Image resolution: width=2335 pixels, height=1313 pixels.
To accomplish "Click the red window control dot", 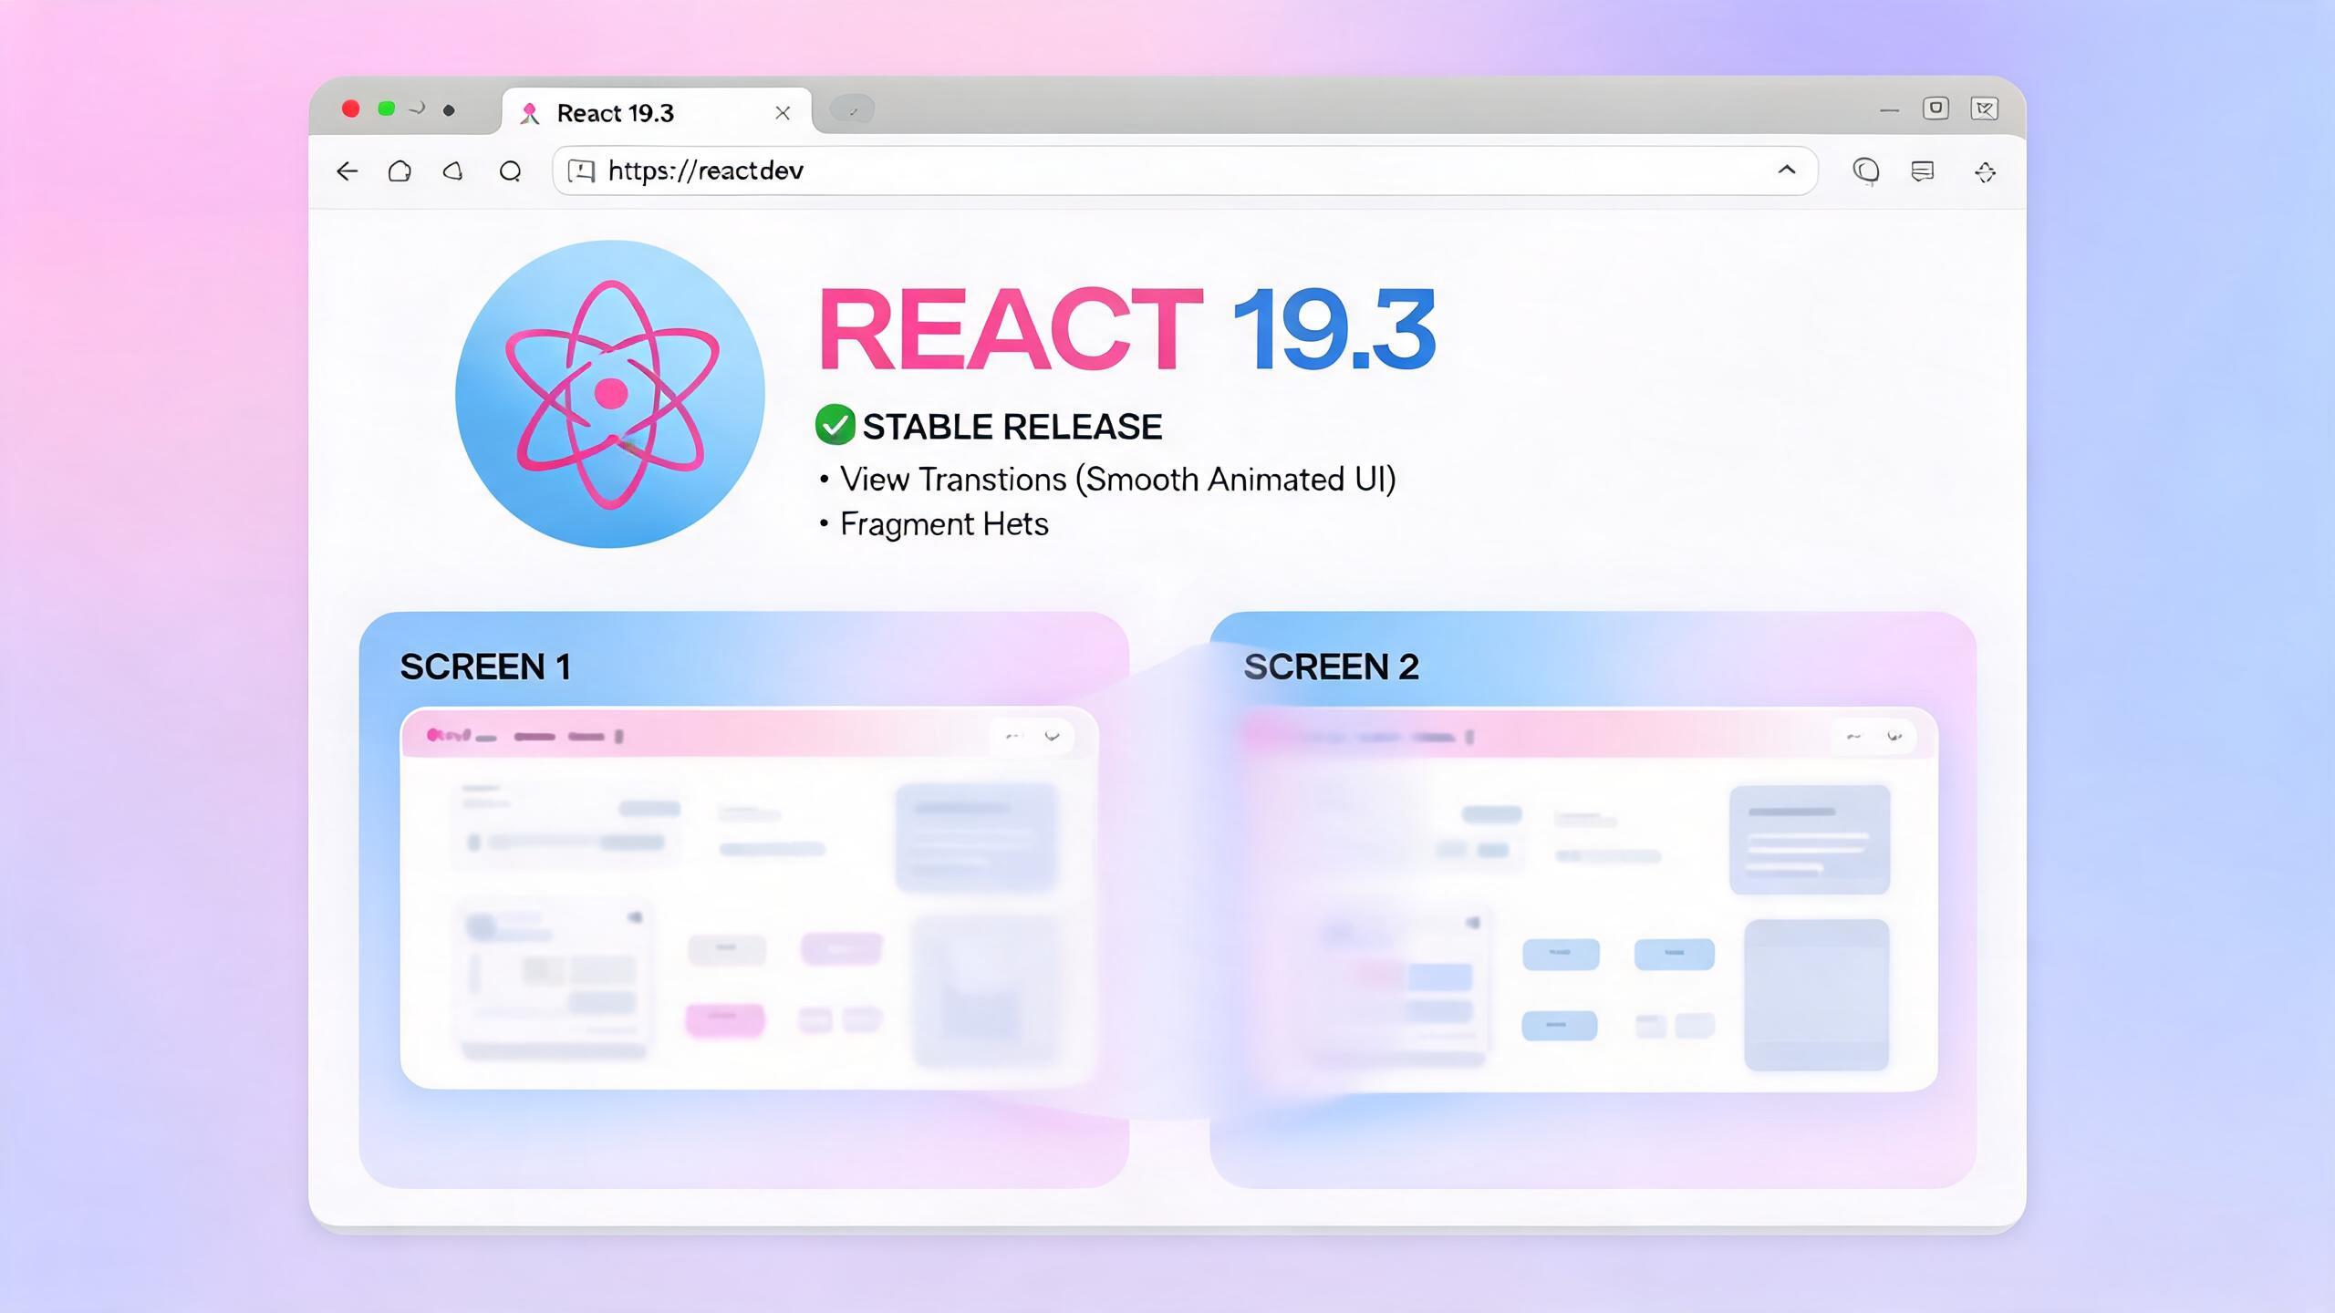I will 351,109.
